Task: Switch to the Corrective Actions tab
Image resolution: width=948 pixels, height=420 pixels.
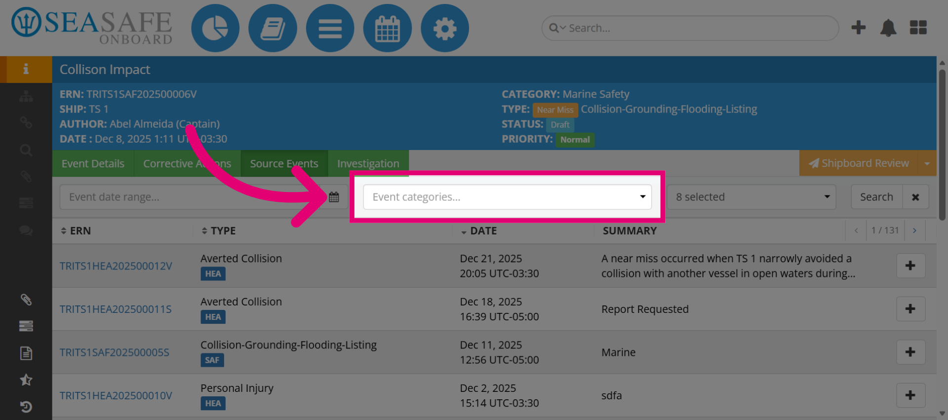Action: [x=187, y=163]
